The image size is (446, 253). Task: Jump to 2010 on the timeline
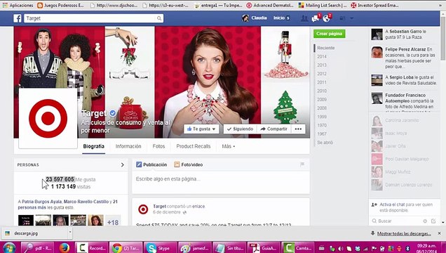tap(322, 91)
